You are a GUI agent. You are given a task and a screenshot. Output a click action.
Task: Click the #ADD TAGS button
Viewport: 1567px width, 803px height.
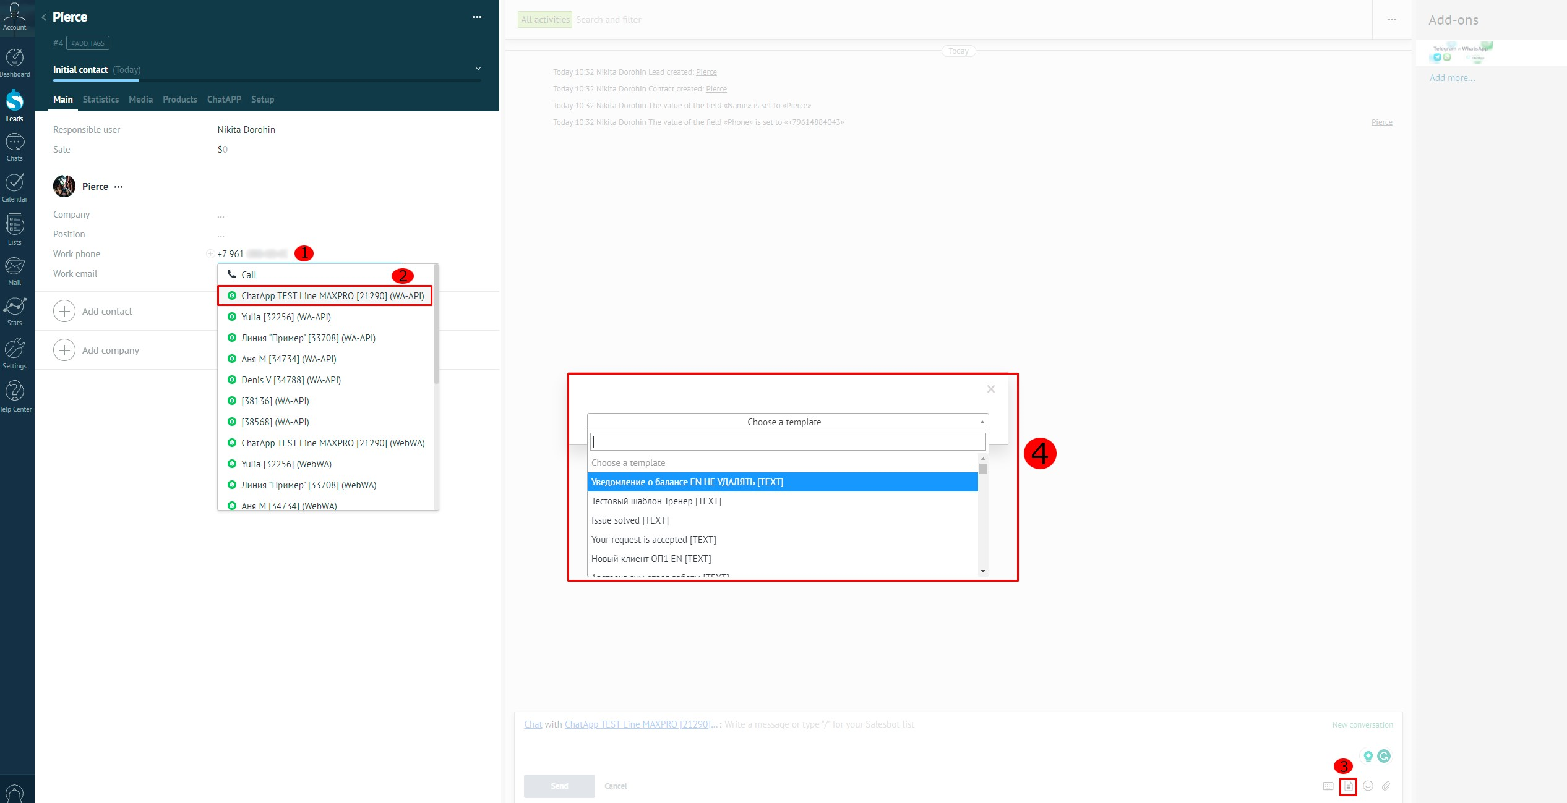point(88,43)
